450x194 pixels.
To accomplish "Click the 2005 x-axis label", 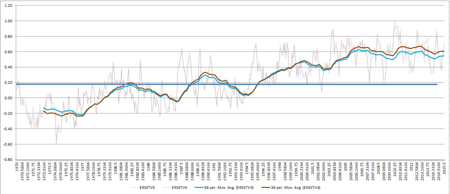I will tap(345, 166).
